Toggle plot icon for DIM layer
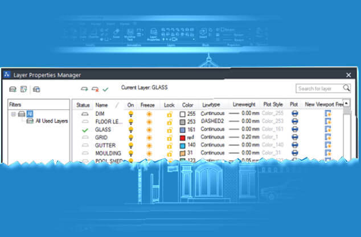Image resolution: width=361 pixels, height=237 pixels. click(296, 114)
